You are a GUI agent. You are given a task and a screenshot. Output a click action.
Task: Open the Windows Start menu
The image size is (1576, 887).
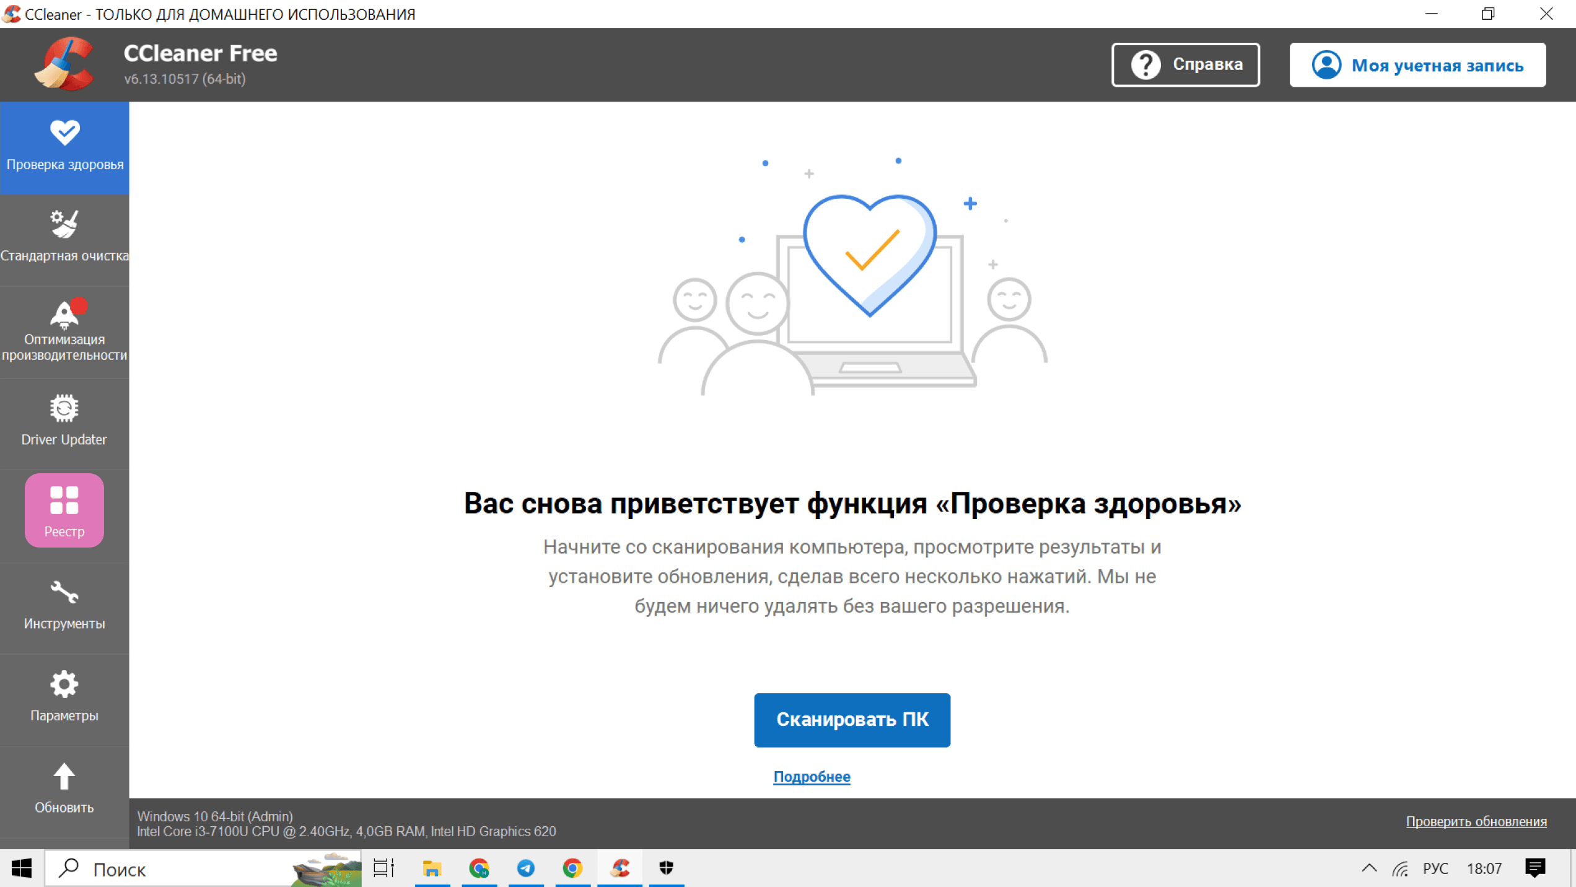[x=22, y=868]
